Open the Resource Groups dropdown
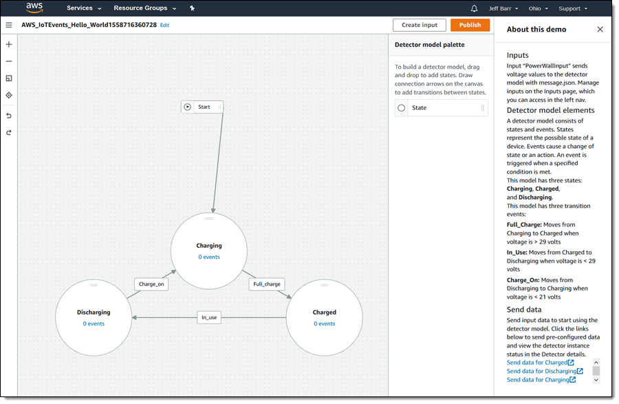619x404 pixels. pos(144,8)
